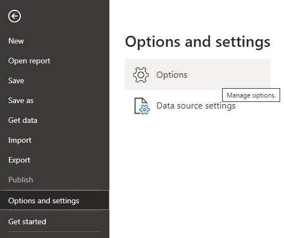The width and height of the screenshot is (284, 238).
Task: Open the Get data menu item
Action: pos(23,120)
